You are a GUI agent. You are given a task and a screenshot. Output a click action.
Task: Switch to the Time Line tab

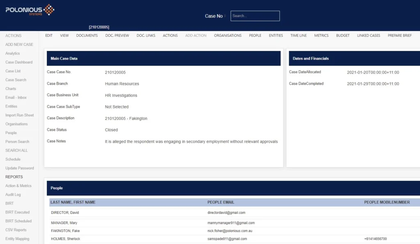(x=298, y=36)
